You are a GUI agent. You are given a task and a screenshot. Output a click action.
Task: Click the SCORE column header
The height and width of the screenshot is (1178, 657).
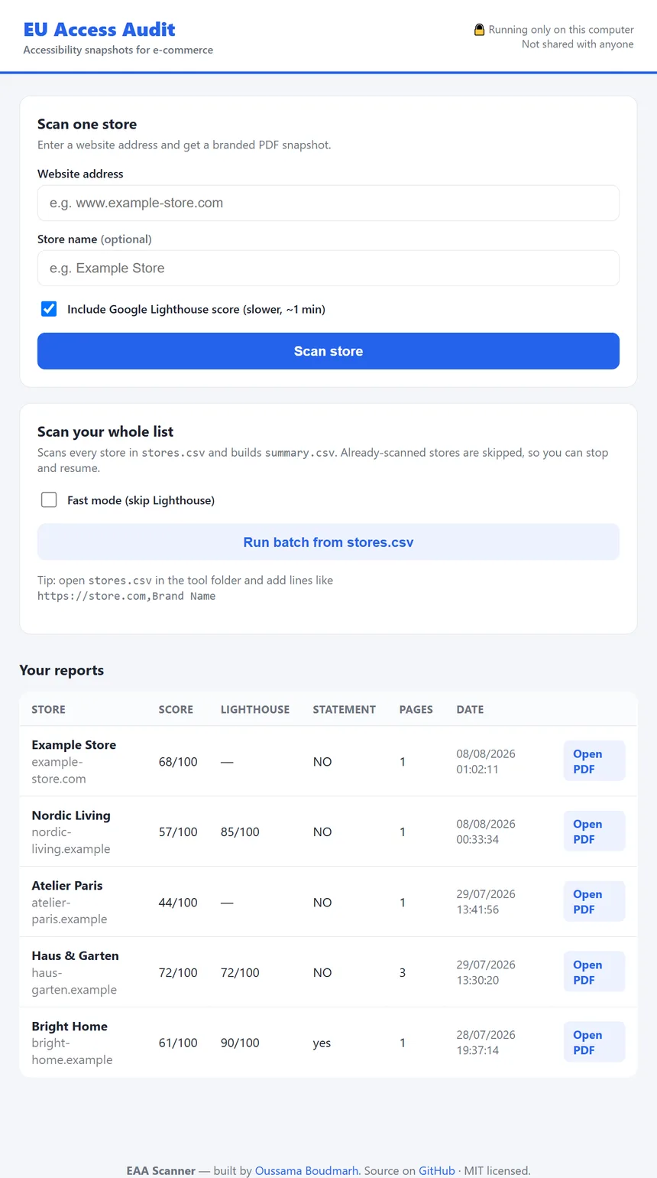(176, 709)
